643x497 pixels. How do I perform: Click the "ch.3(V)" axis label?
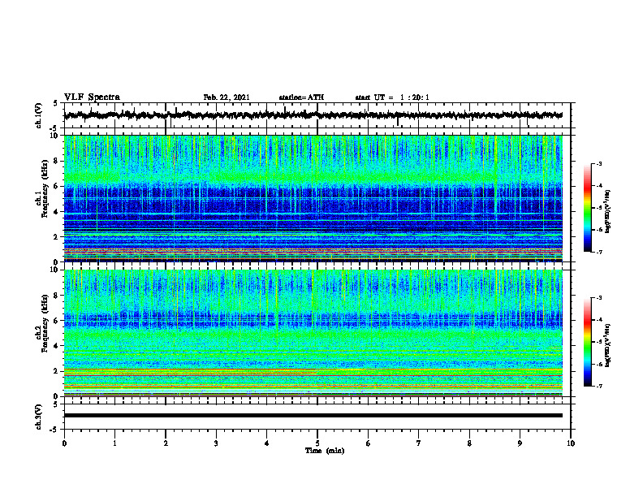pos(39,417)
